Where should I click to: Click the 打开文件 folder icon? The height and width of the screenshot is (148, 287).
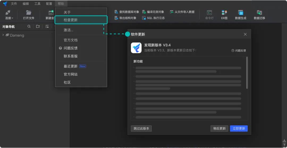pyautogui.click(x=28, y=12)
